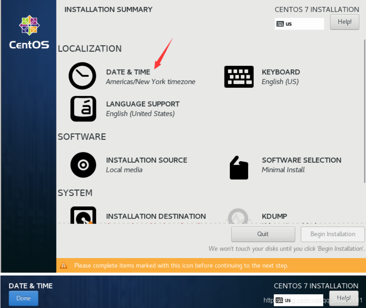Viewport: 366px width, 308px height.
Task: Click the Americas/New York timezone text
Action: pos(150,82)
